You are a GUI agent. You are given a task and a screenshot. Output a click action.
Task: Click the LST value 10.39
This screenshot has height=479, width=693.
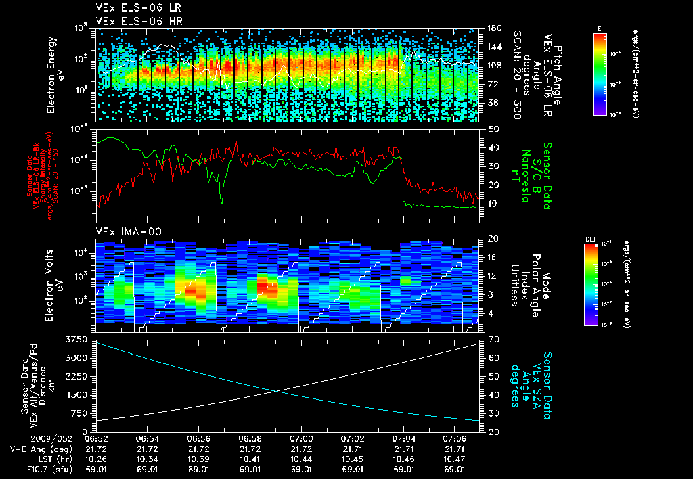(x=198, y=459)
